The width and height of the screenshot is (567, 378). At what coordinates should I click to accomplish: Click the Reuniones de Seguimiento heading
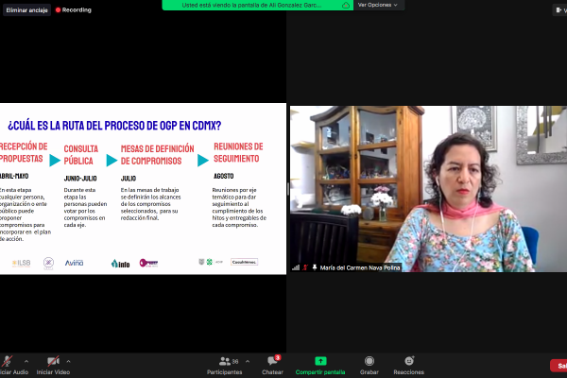pos(238,153)
